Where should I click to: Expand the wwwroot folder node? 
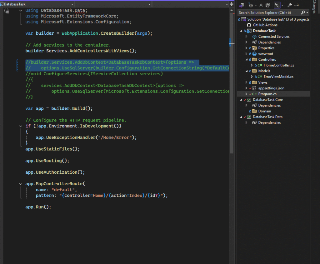246,54
